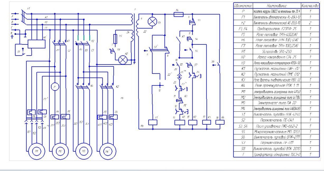Viewport: 324px width, 171px height.
Task: Select the F1 coil rectangle
Action: click(x=153, y=122)
